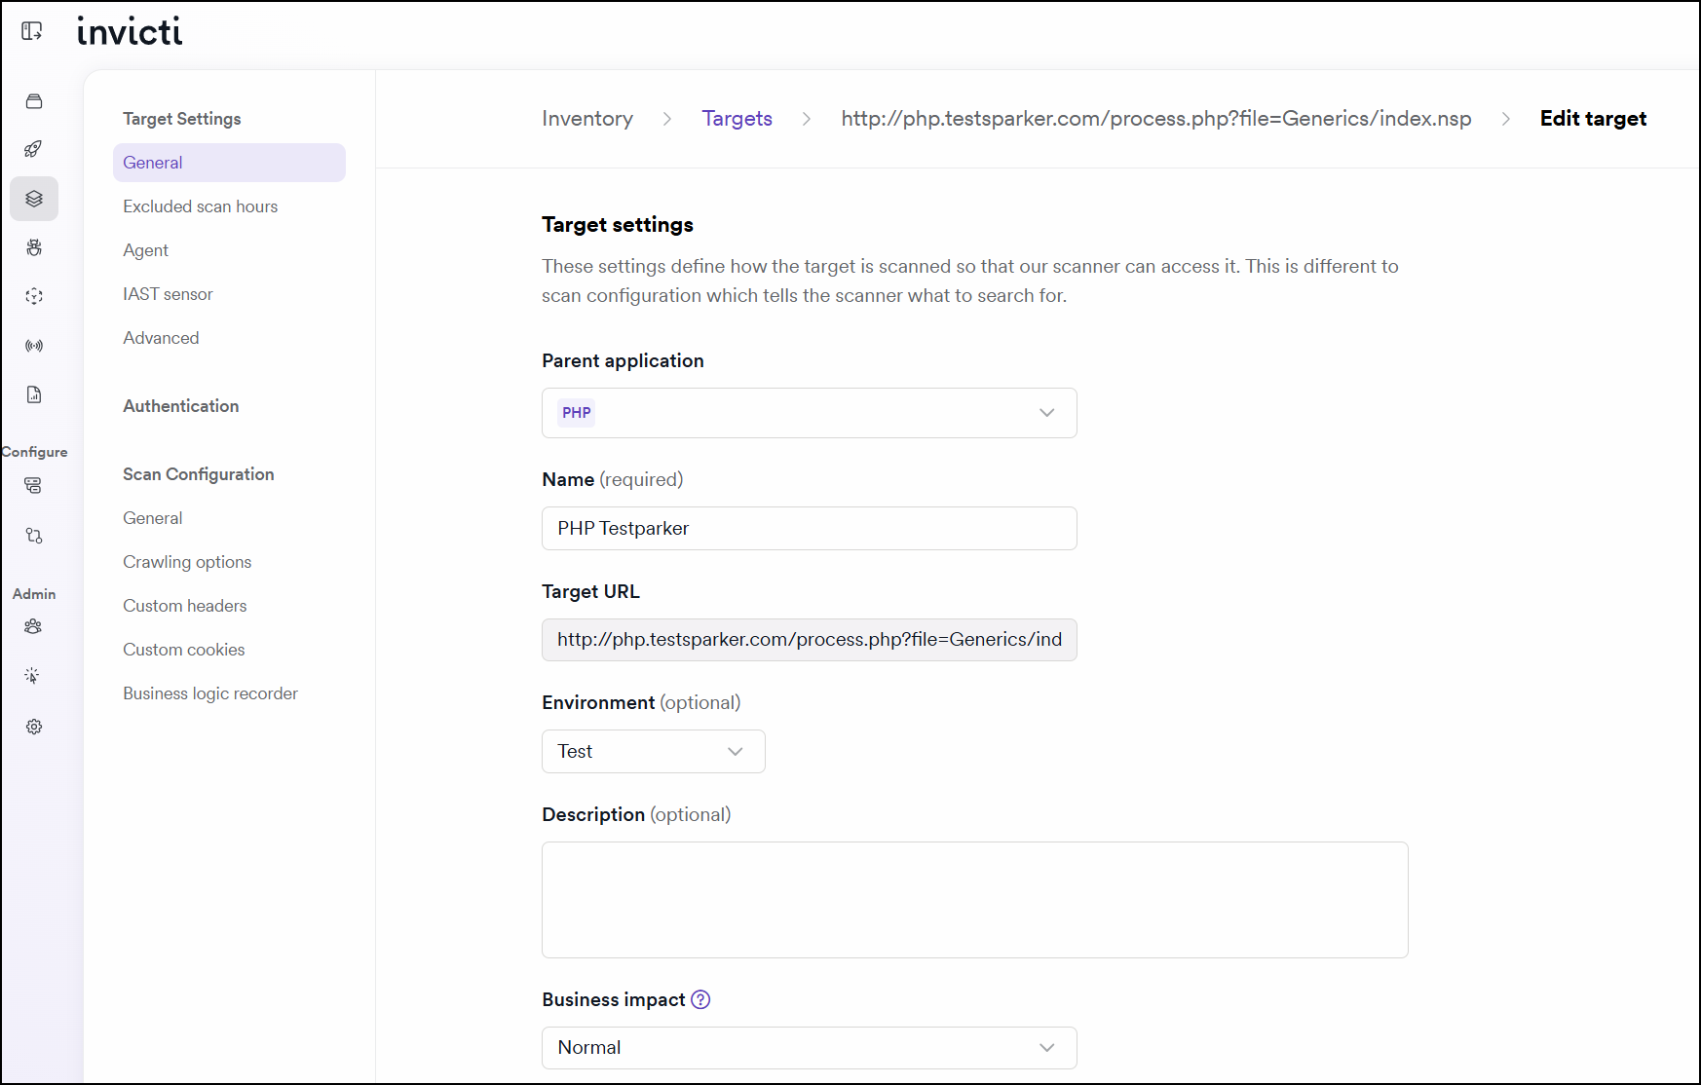Click the bug Vulnerabilities icon
Viewport: 1701px width, 1085px height.
click(x=34, y=247)
